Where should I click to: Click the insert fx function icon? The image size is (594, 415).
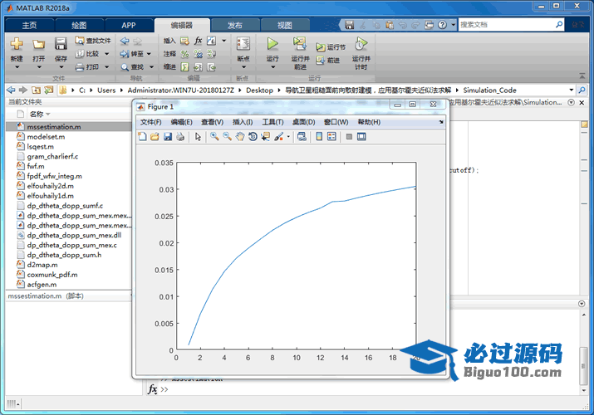(x=198, y=41)
